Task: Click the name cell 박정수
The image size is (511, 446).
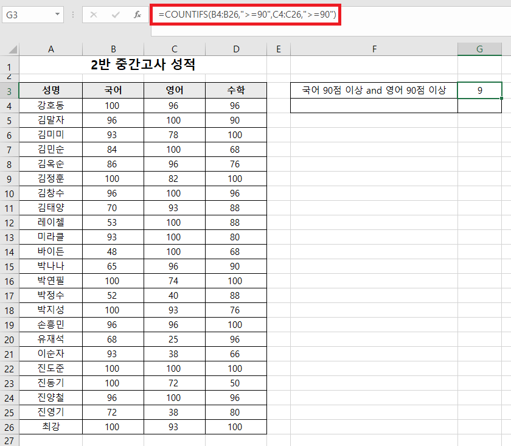Action: point(51,295)
